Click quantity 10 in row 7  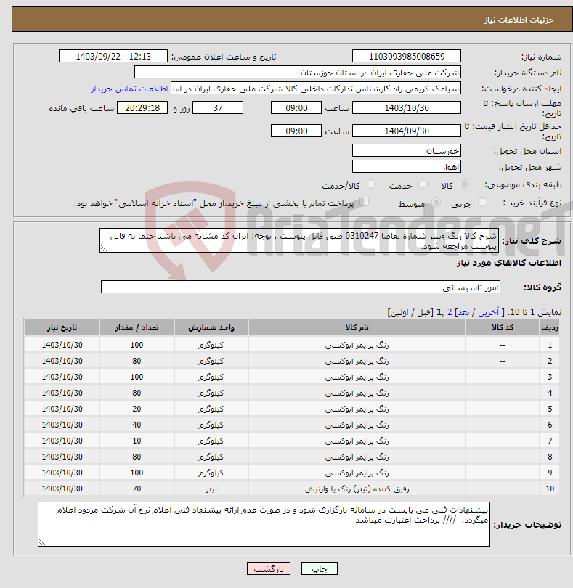pos(137,441)
